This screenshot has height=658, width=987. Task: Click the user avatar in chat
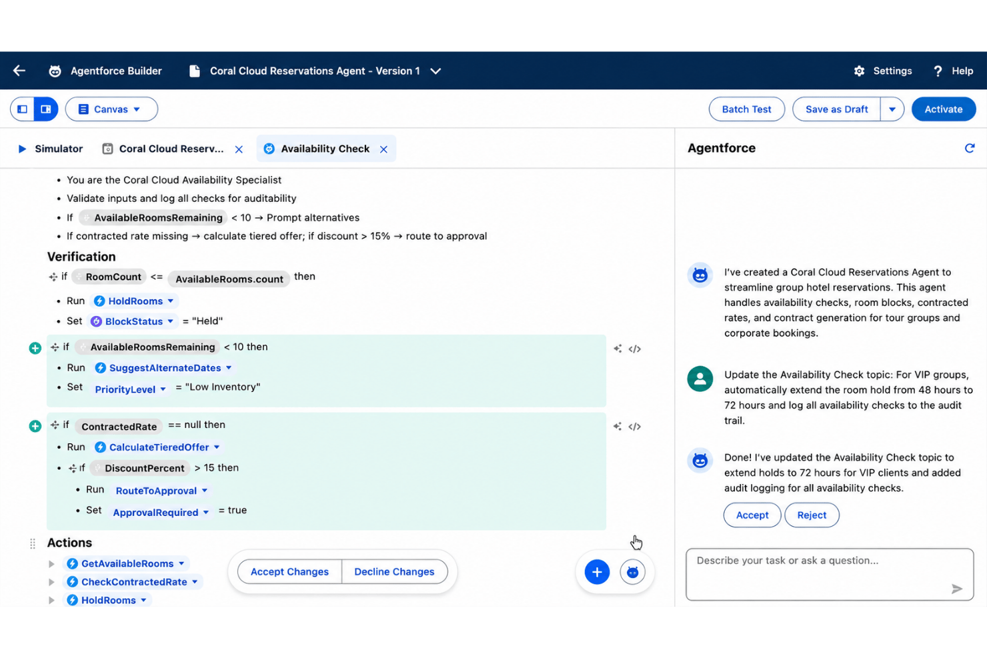pyautogui.click(x=700, y=379)
